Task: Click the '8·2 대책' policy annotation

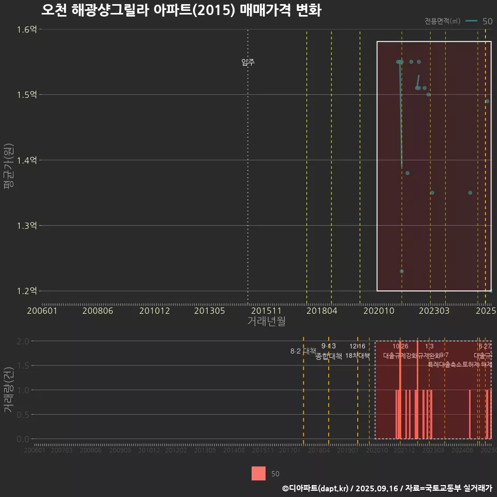Action: click(x=303, y=351)
